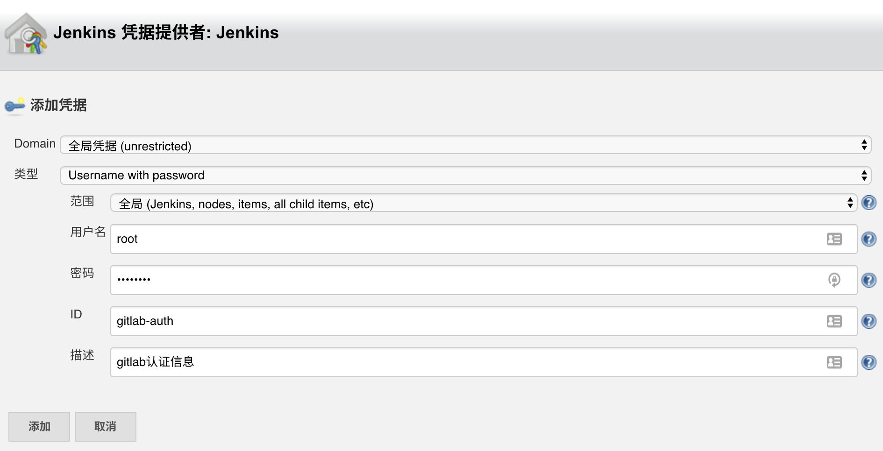Click the autofill icon in the ID field

tap(834, 321)
